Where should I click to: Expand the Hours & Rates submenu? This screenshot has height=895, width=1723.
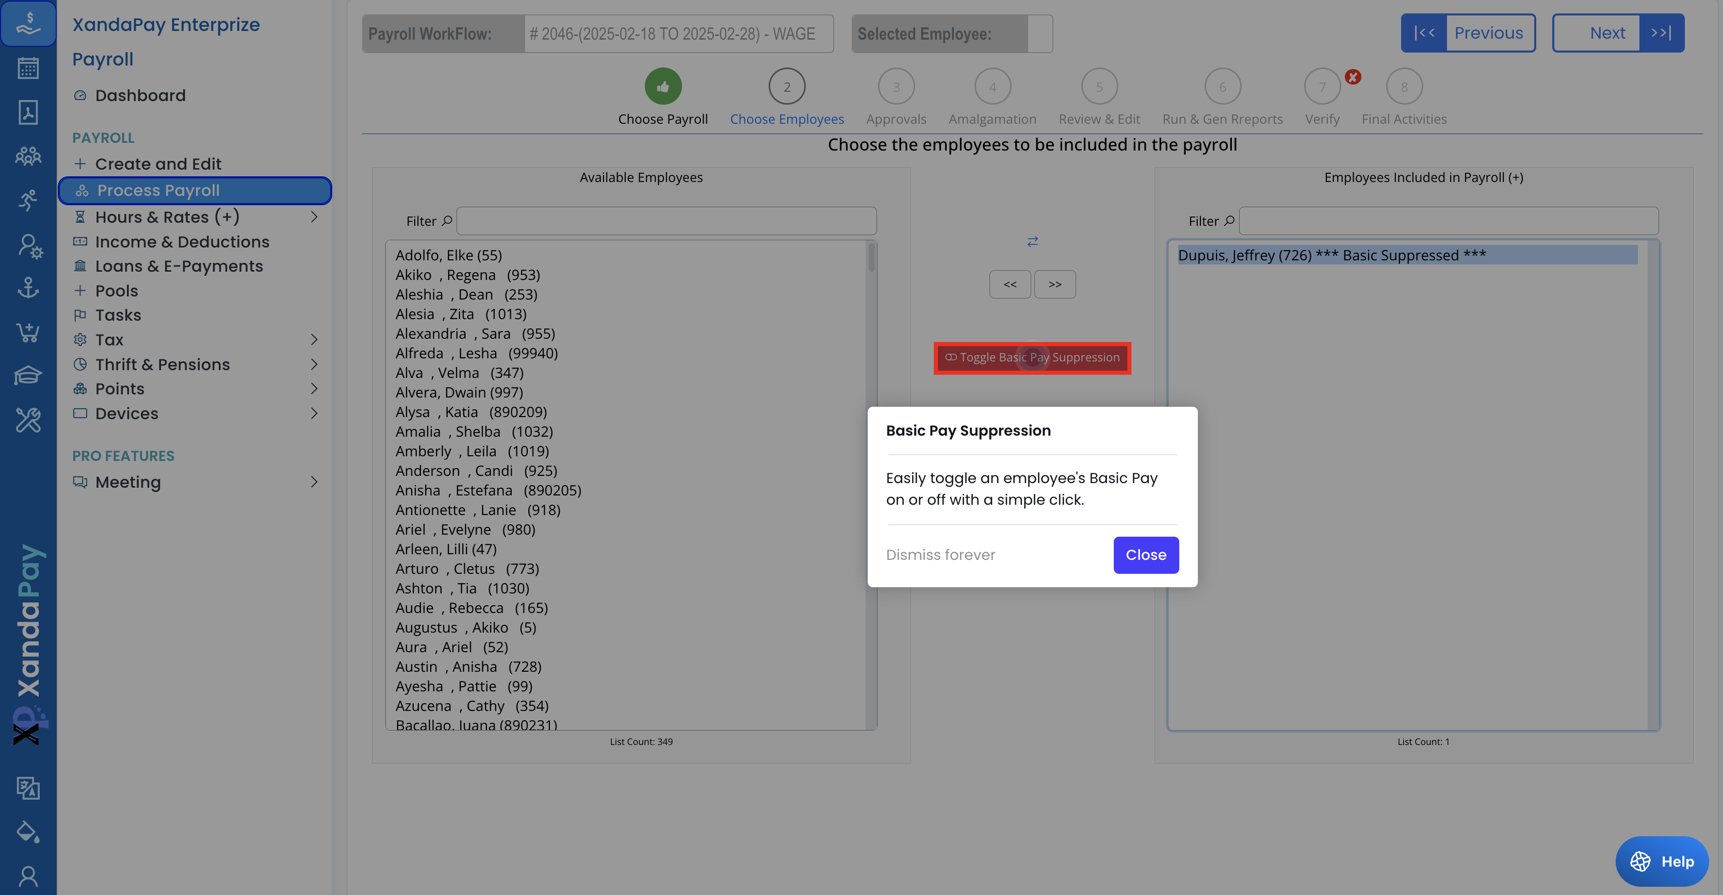(314, 217)
